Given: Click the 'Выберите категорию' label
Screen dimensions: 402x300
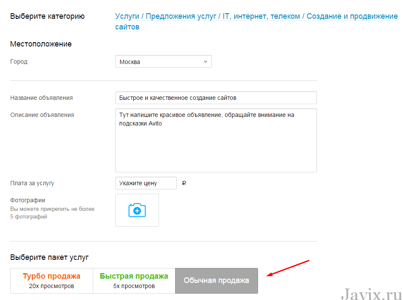Looking at the screenshot, I should tap(47, 16).
